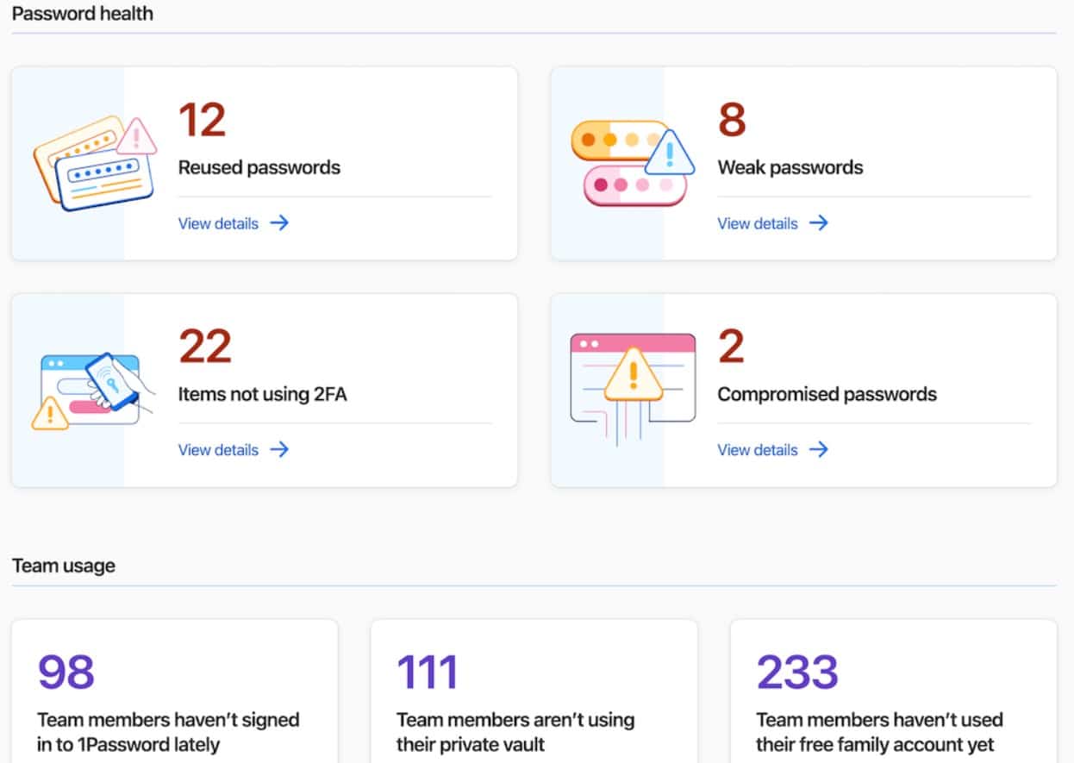This screenshot has width=1074, height=763.
Task: Select the Password health section header
Action: [x=82, y=13]
